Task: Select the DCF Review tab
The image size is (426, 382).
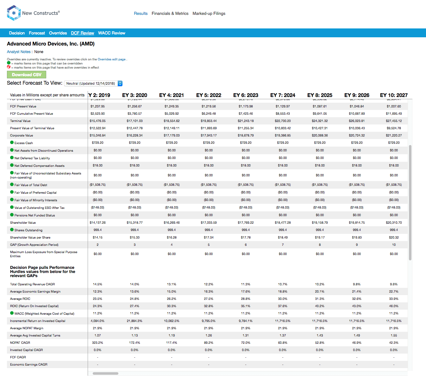Action: 82,33
